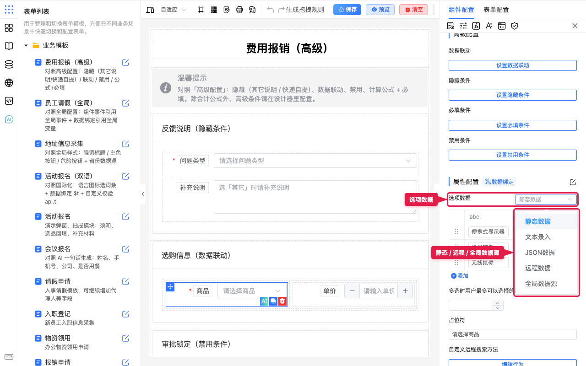586x366 pixels.
Task: Collapse the left template list panel
Action: pos(143,194)
